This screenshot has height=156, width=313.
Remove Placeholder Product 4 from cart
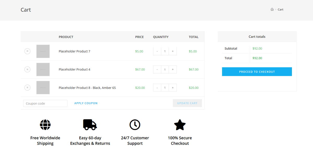coord(27,69)
